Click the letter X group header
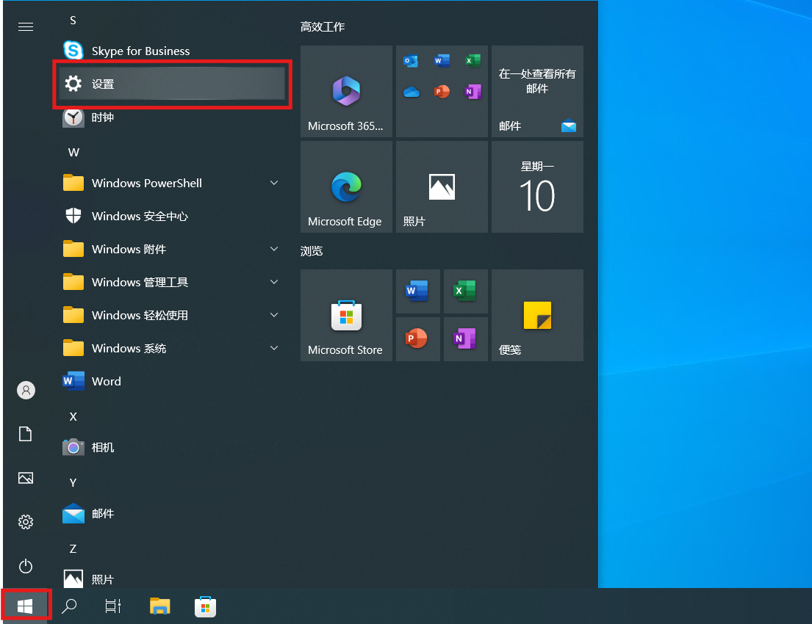The width and height of the screenshot is (812, 624). (73, 416)
